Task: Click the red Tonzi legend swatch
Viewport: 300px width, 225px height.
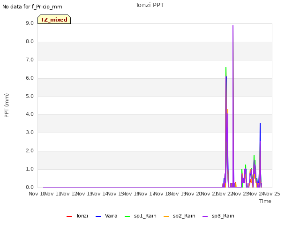Action: pos(69,217)
